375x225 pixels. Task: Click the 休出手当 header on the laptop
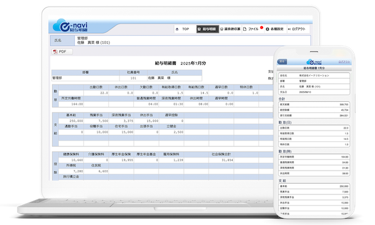[146, 115]
